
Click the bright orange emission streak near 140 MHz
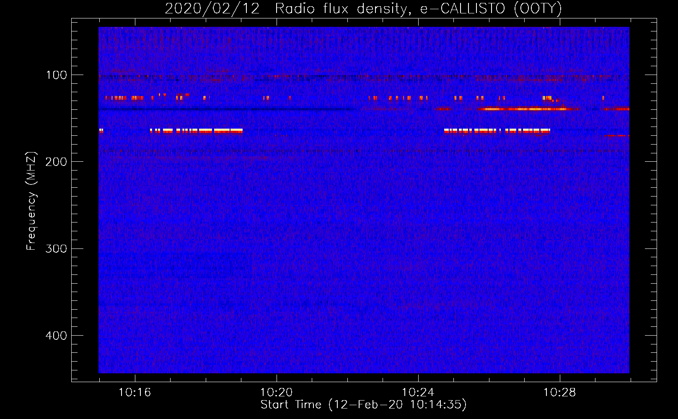coord(527,109)
